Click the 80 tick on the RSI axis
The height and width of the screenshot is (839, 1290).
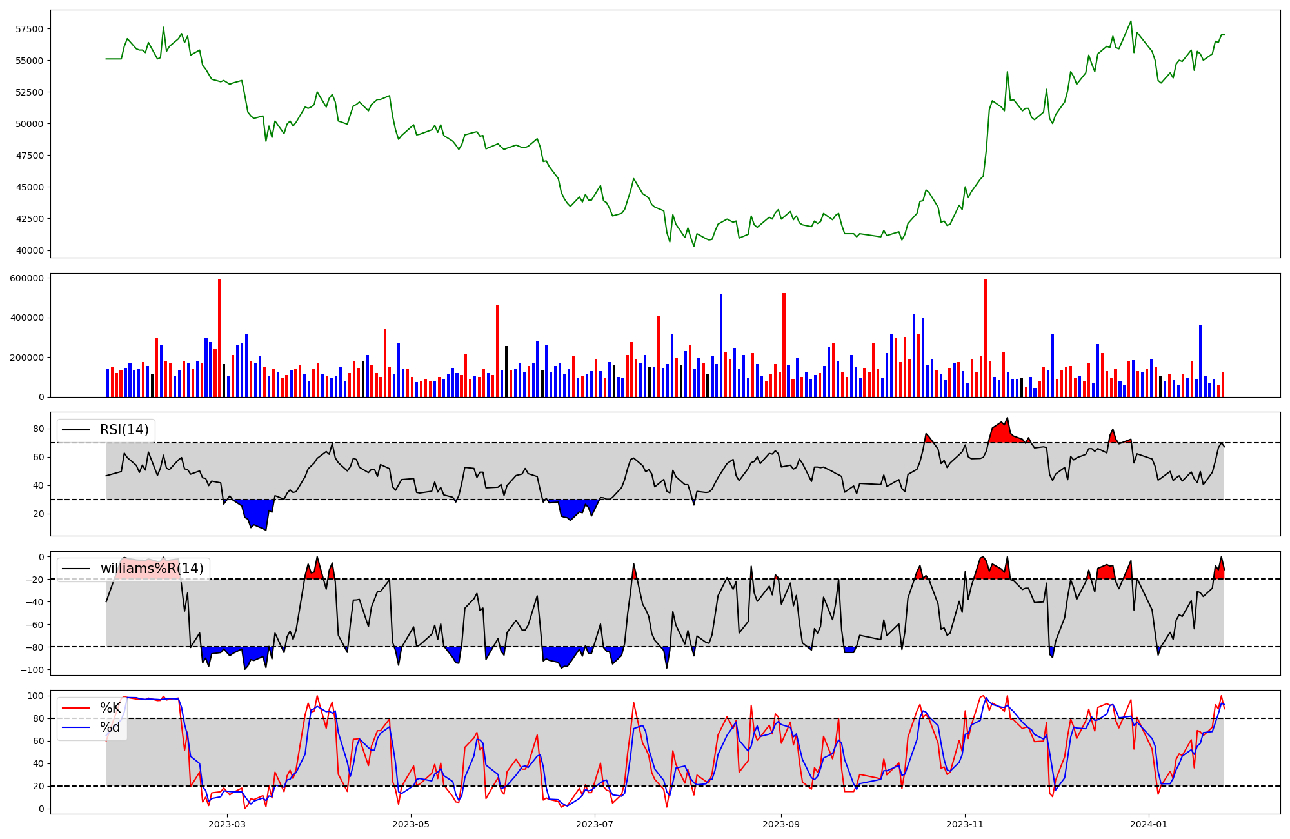point(39,429)
